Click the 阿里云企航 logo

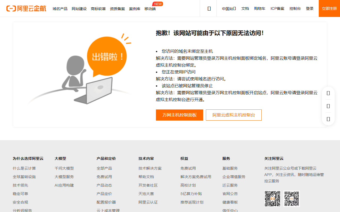[26, 8]
